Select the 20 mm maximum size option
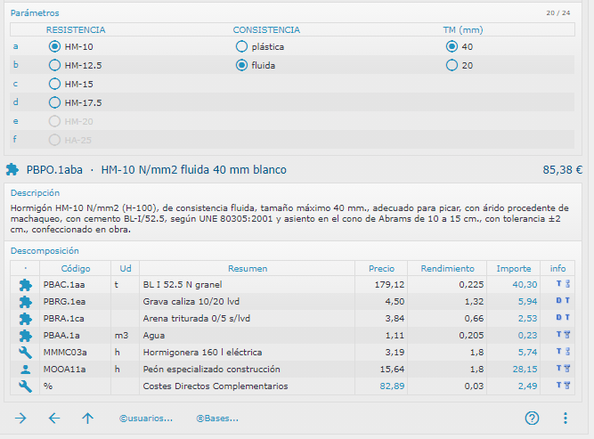The image size is (594, 439). pyautogui.click(x=452, y=65)
